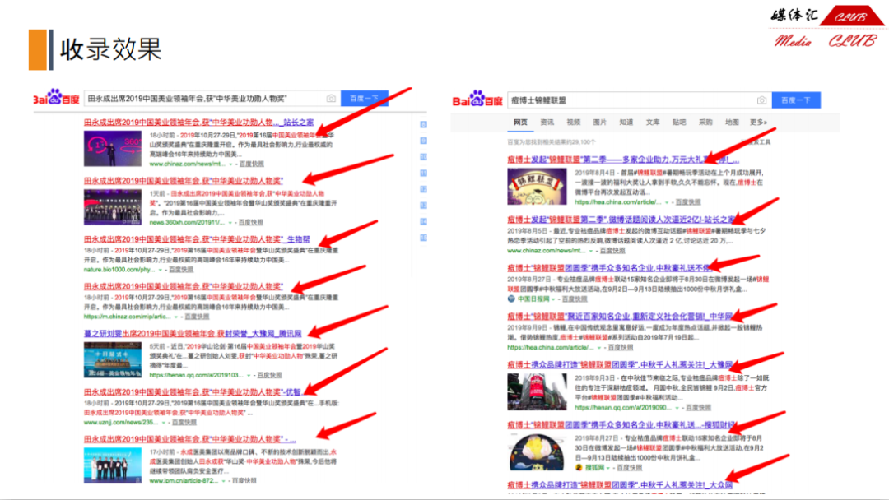Open the 百度快照 link beside nature.bio1000.com

point(181,269)
